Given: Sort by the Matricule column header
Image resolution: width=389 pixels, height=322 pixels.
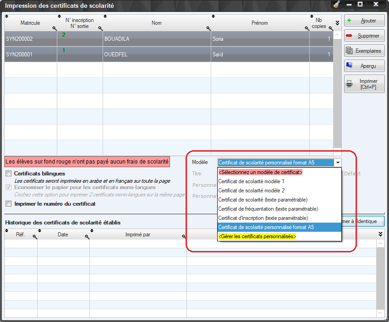Looking at the screenshot, I should click(x=30, y=23).
